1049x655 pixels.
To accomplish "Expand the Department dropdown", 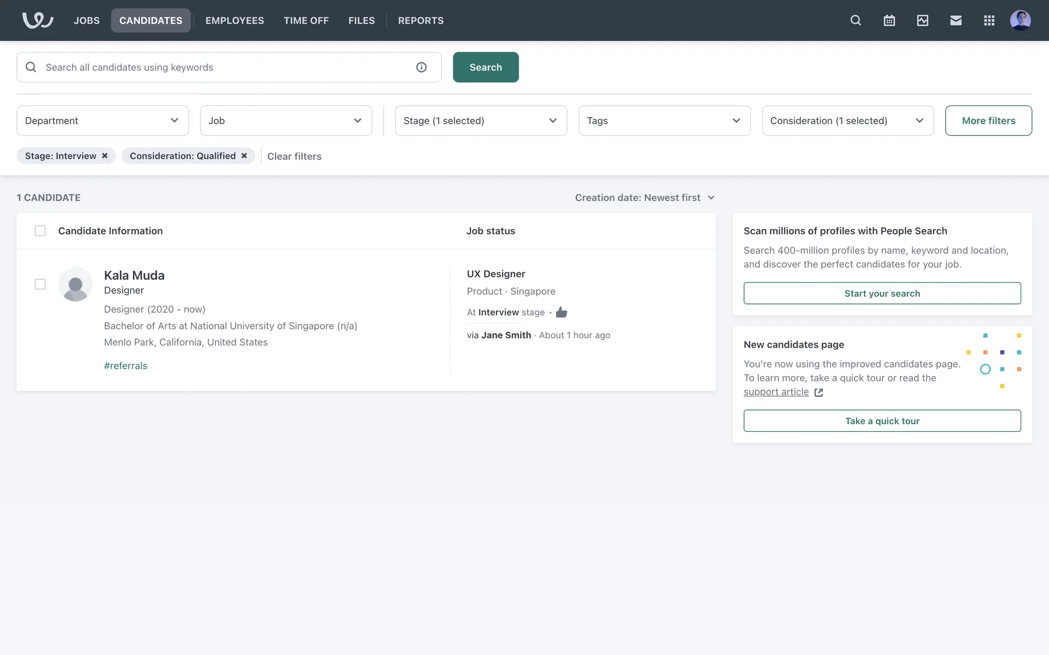I will (102, 121).
